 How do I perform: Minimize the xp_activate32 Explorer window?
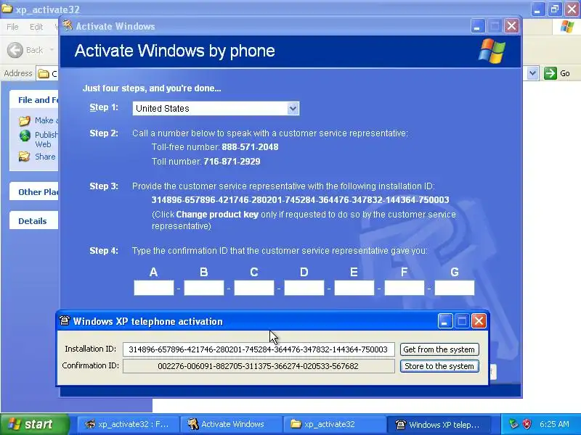tap(537, 9)
